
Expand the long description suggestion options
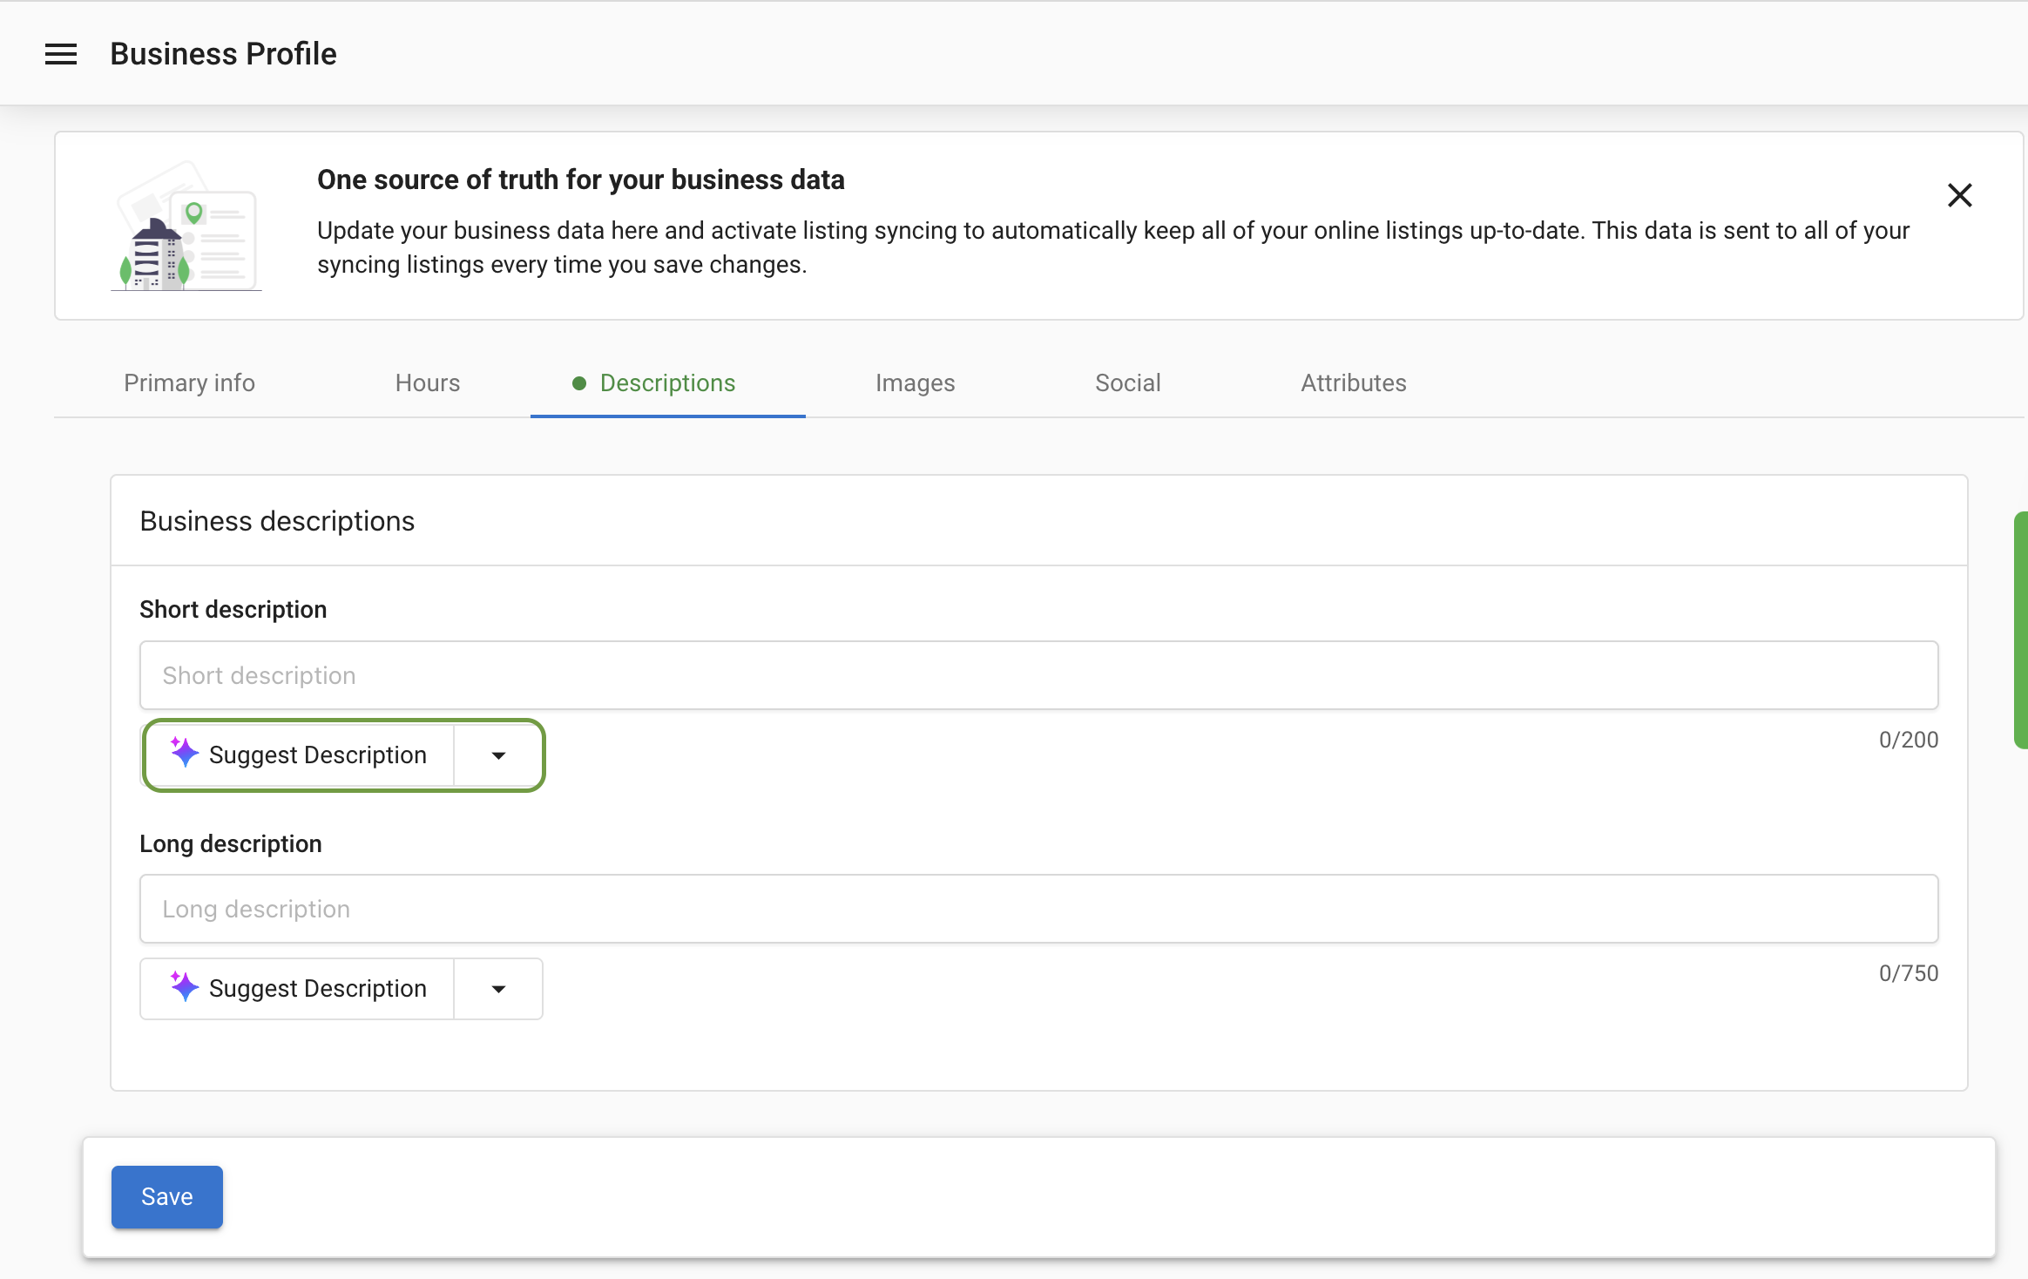497,988
